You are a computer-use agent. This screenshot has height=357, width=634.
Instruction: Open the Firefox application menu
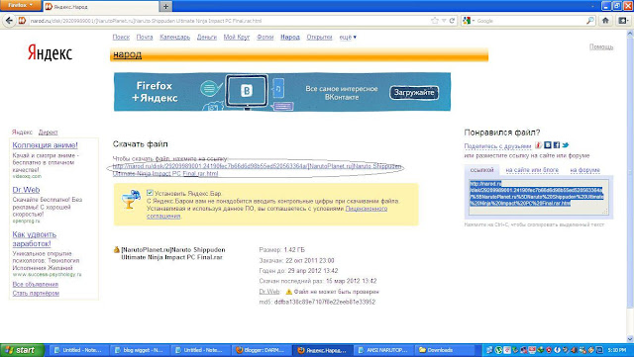[20, 5]
